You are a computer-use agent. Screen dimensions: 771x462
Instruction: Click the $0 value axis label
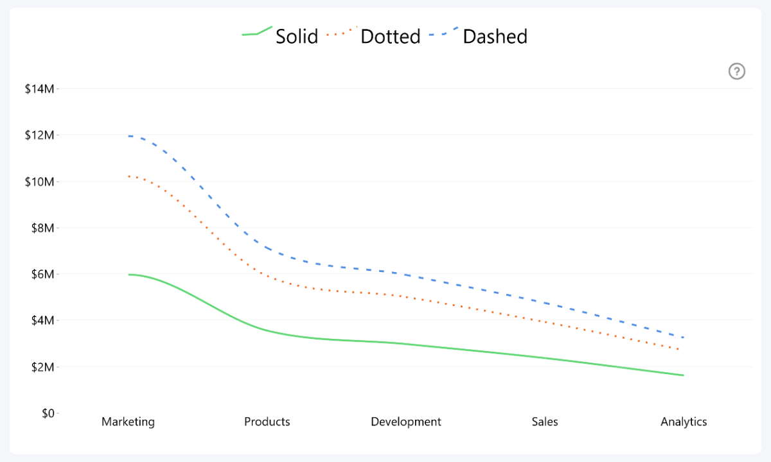[46, 413]
